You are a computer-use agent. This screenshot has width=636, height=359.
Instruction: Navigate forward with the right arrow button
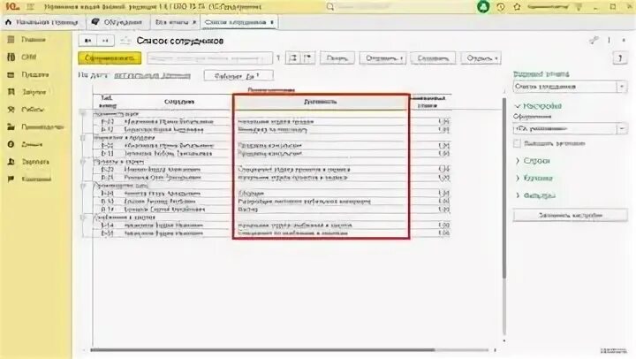[x=105, y=41]
